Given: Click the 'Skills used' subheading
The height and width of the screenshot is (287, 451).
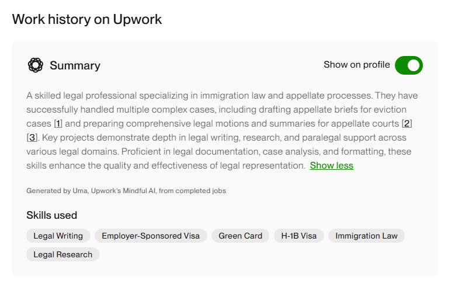Looking at the screenshot, I should (x=52, y=215).
